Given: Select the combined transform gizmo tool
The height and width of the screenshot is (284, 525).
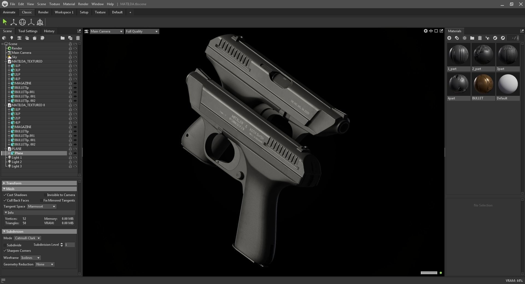Looking at the screenshot, I should [x=40, y=22].
